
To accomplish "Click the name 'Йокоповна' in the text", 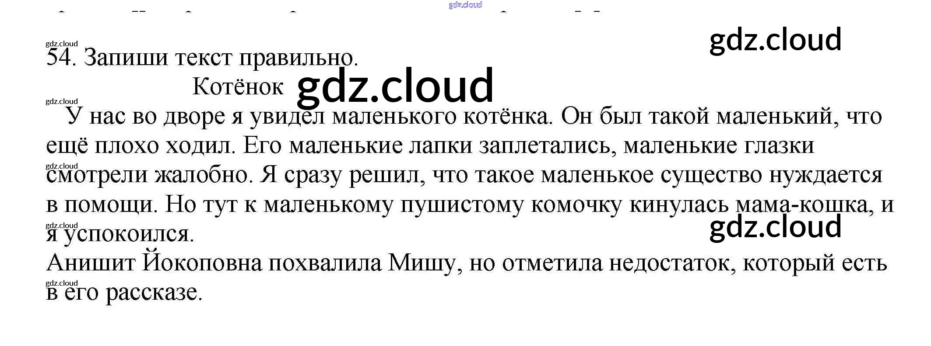I will (202, 263).
